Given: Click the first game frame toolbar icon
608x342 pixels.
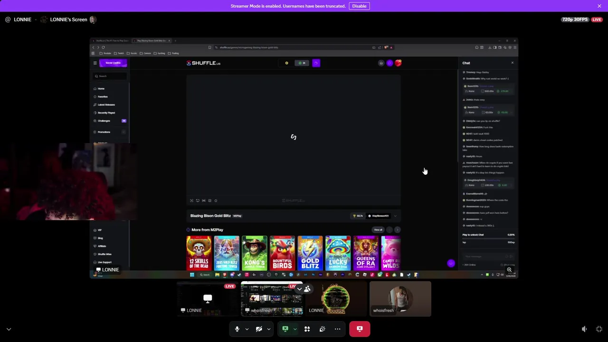Looking at the screenshot, I should (192, 200).
